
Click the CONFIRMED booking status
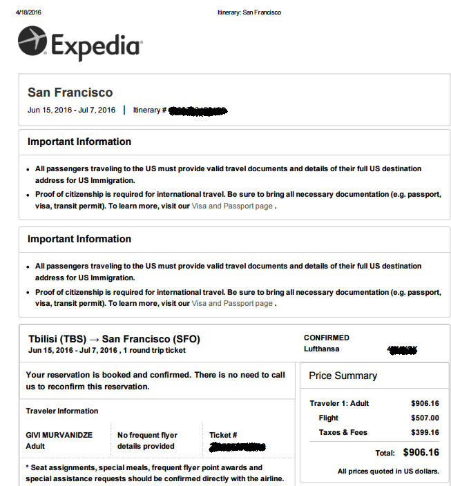point(327,338)
